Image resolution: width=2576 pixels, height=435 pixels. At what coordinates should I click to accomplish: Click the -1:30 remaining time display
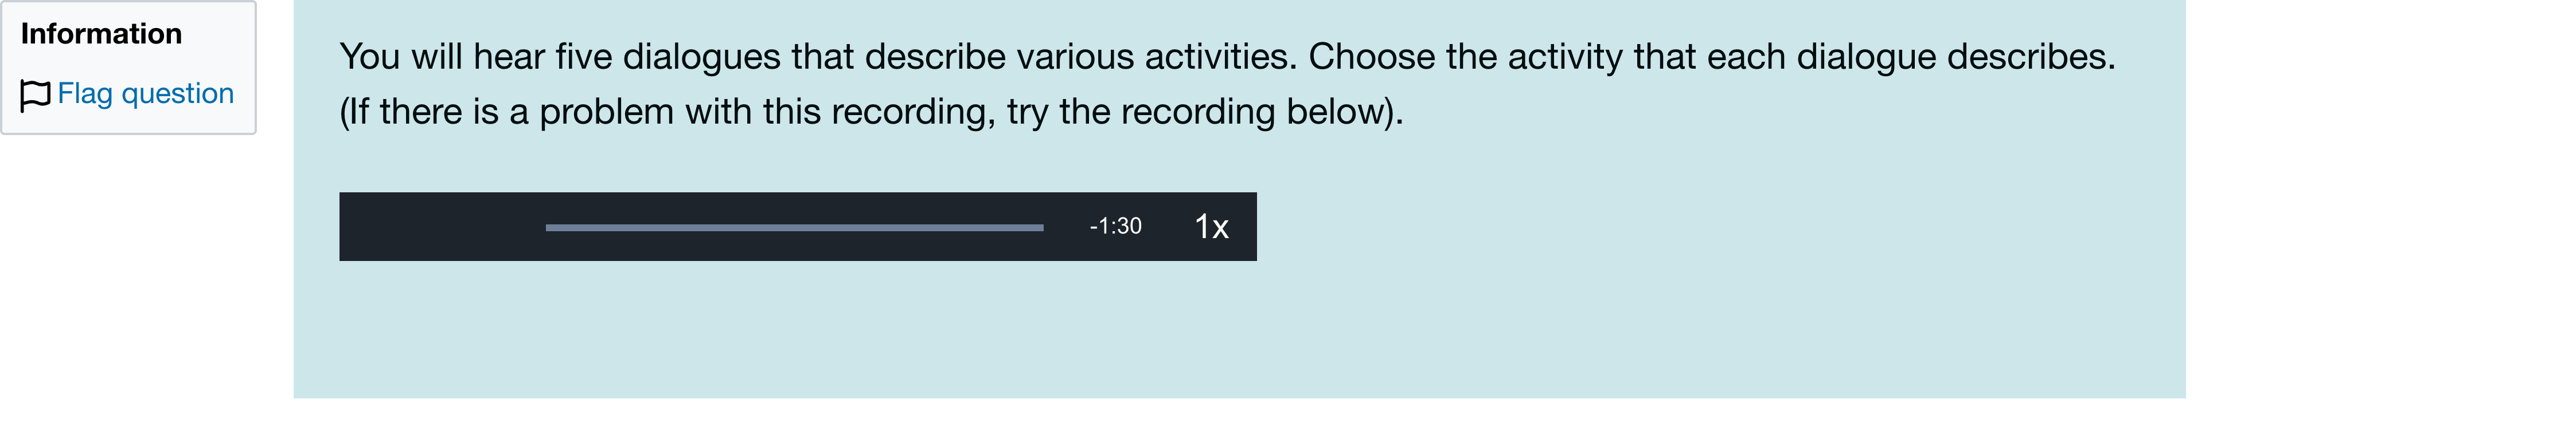click(x=1115, y=227)
